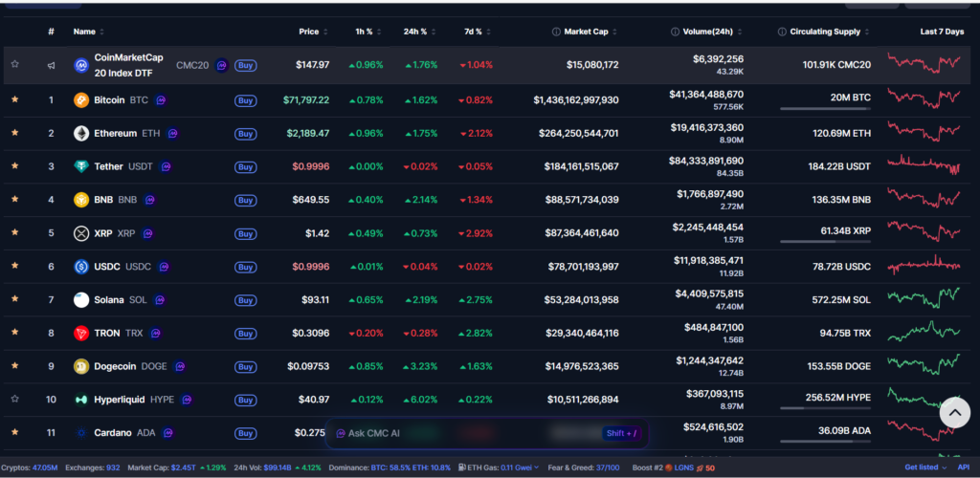Click the scroll-to-top arrow button
This screenshot has height=478, width=980.
(x=953, y=413)
